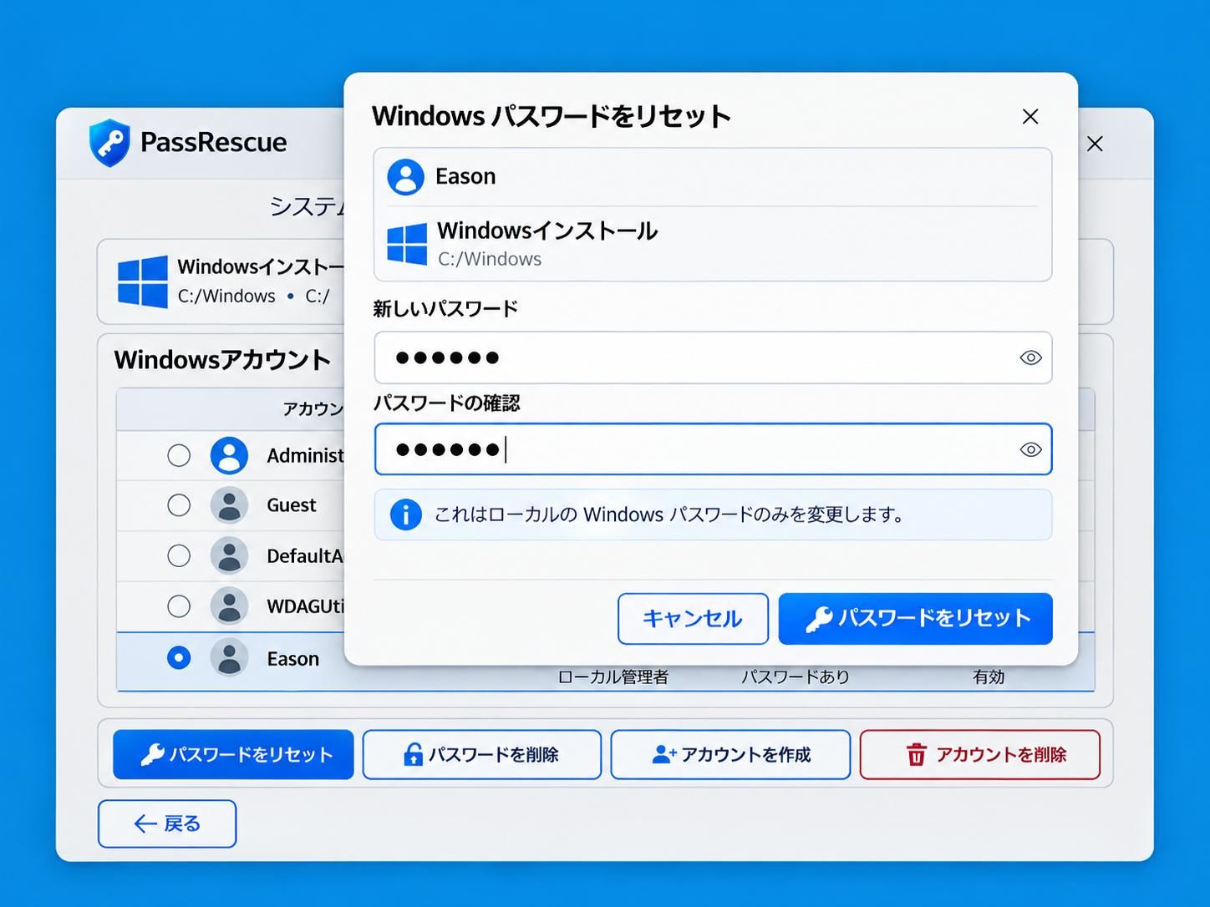Click the パスワードあり text in Eason row
The height and width of the screenshot is (907, 1210).
click(x=795, y=677)
